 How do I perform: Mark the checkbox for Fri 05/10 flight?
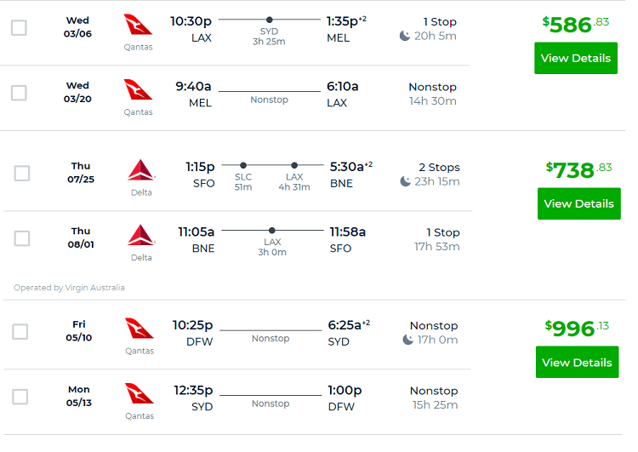(20, 331)
